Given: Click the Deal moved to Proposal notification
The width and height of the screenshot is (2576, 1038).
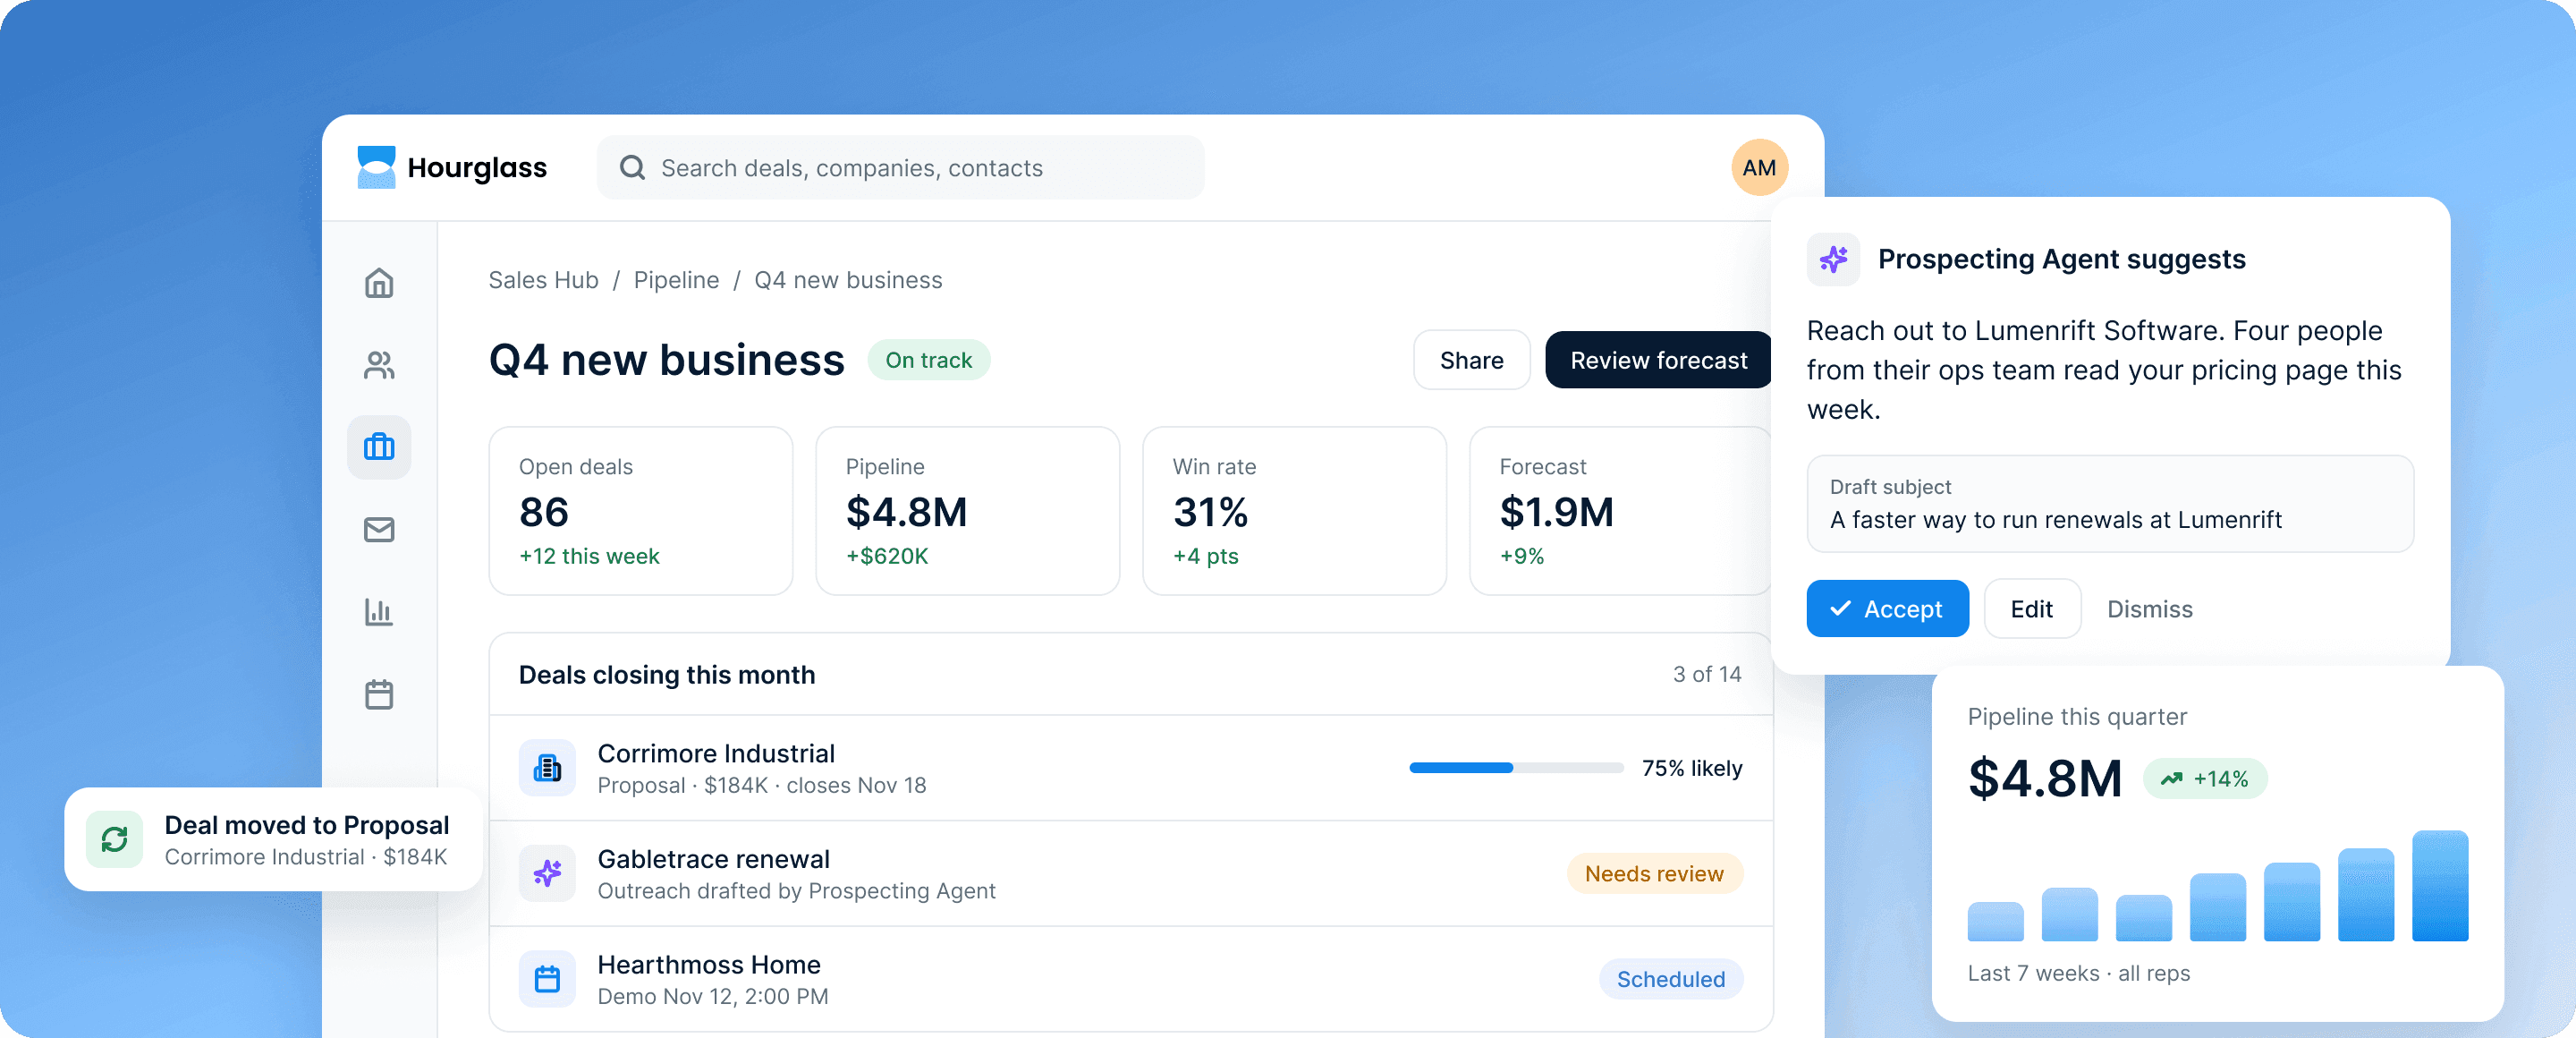Looking at the screenshot, I should pos(273,839).
